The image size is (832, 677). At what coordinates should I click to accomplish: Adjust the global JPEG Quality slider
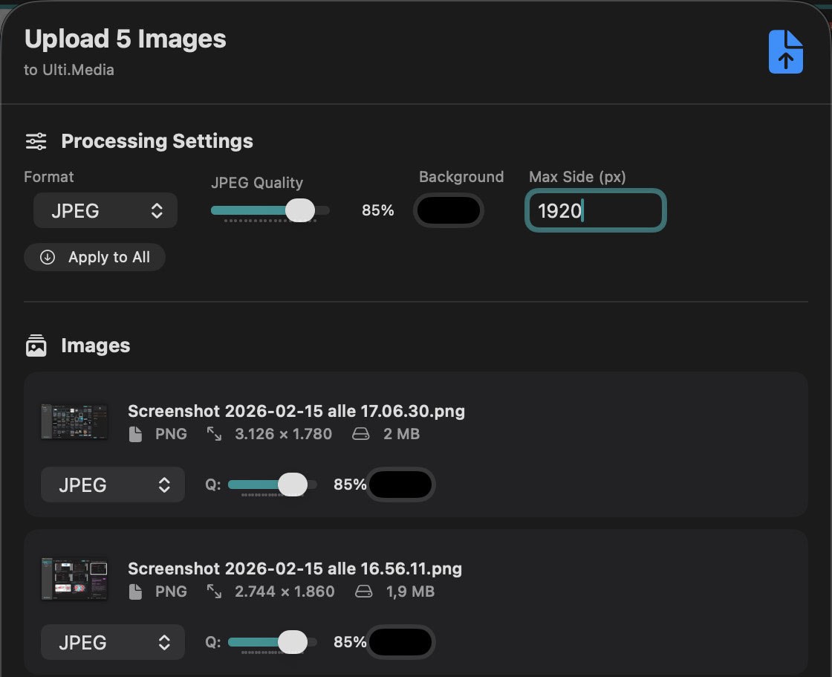(300, 210)
